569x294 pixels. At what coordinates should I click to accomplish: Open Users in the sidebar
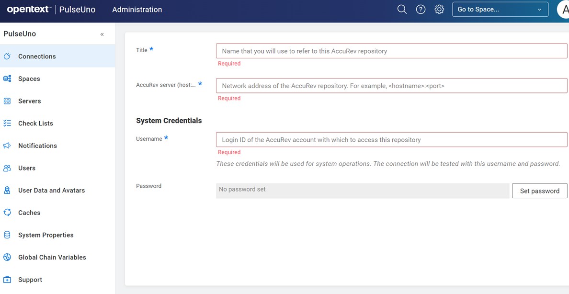(27, 168)
